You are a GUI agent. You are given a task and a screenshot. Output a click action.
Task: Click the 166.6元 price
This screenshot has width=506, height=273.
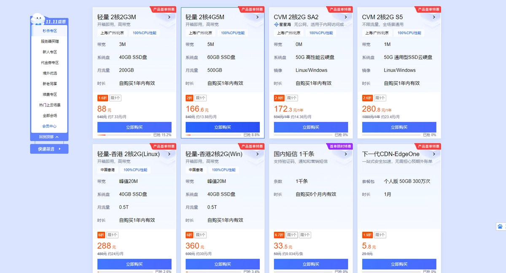(197, 109)
